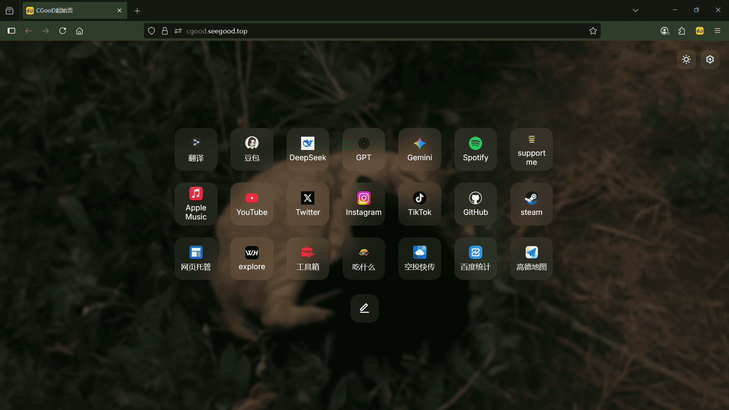Open the browser application menu
This screenshot has height=410, width=729.
coord(718,31)
